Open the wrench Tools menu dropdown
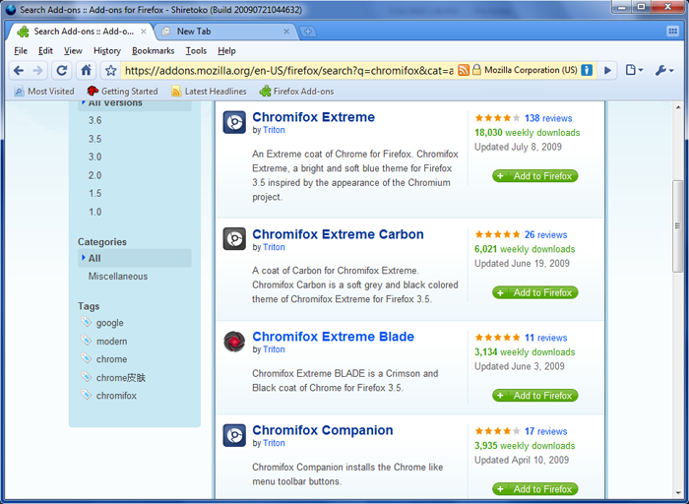 664,70
